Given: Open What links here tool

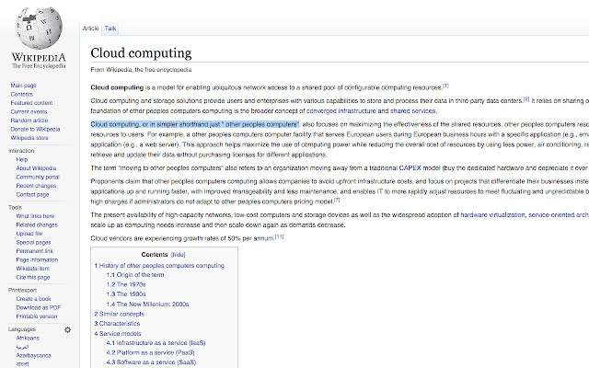Looking at the screenshot, I should 34,217.
